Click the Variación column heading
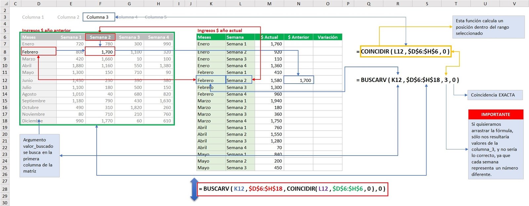The image size is (529, 206). (327, 37)
